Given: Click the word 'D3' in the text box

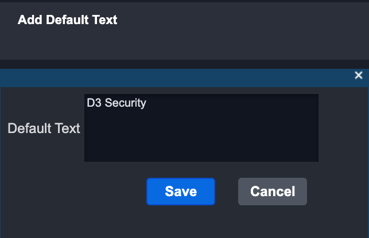Looking at the screenshot, I should [x=93, y=103].
